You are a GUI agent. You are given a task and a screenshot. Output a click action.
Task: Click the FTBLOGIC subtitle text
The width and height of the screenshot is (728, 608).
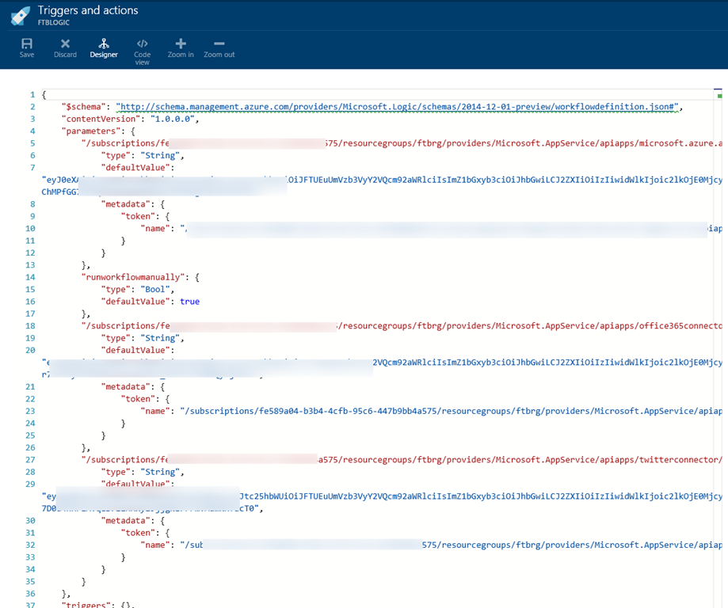point(54,23)
